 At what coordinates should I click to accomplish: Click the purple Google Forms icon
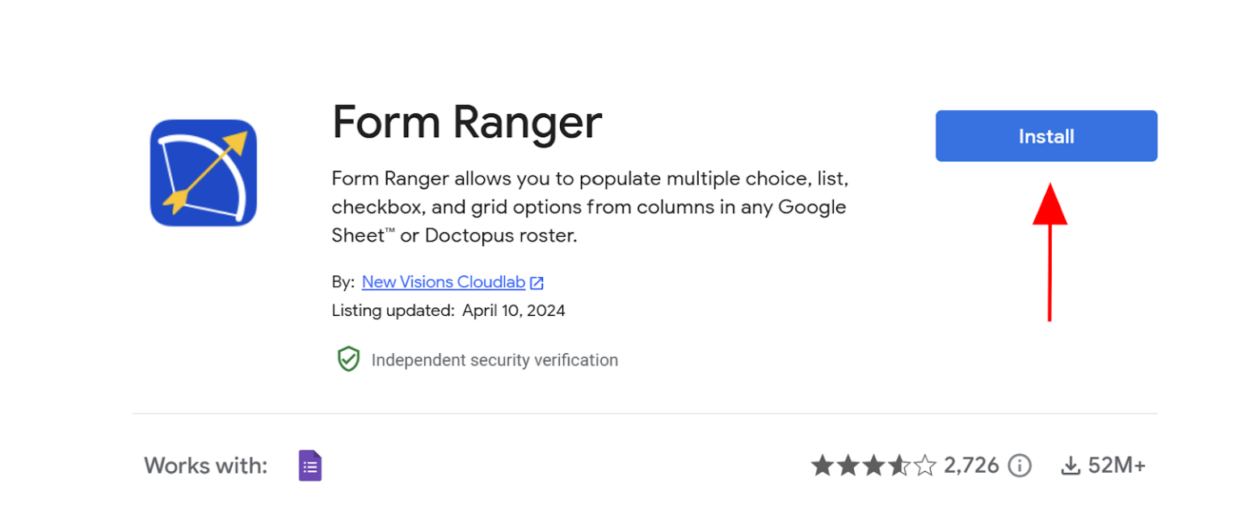(310, 466)
